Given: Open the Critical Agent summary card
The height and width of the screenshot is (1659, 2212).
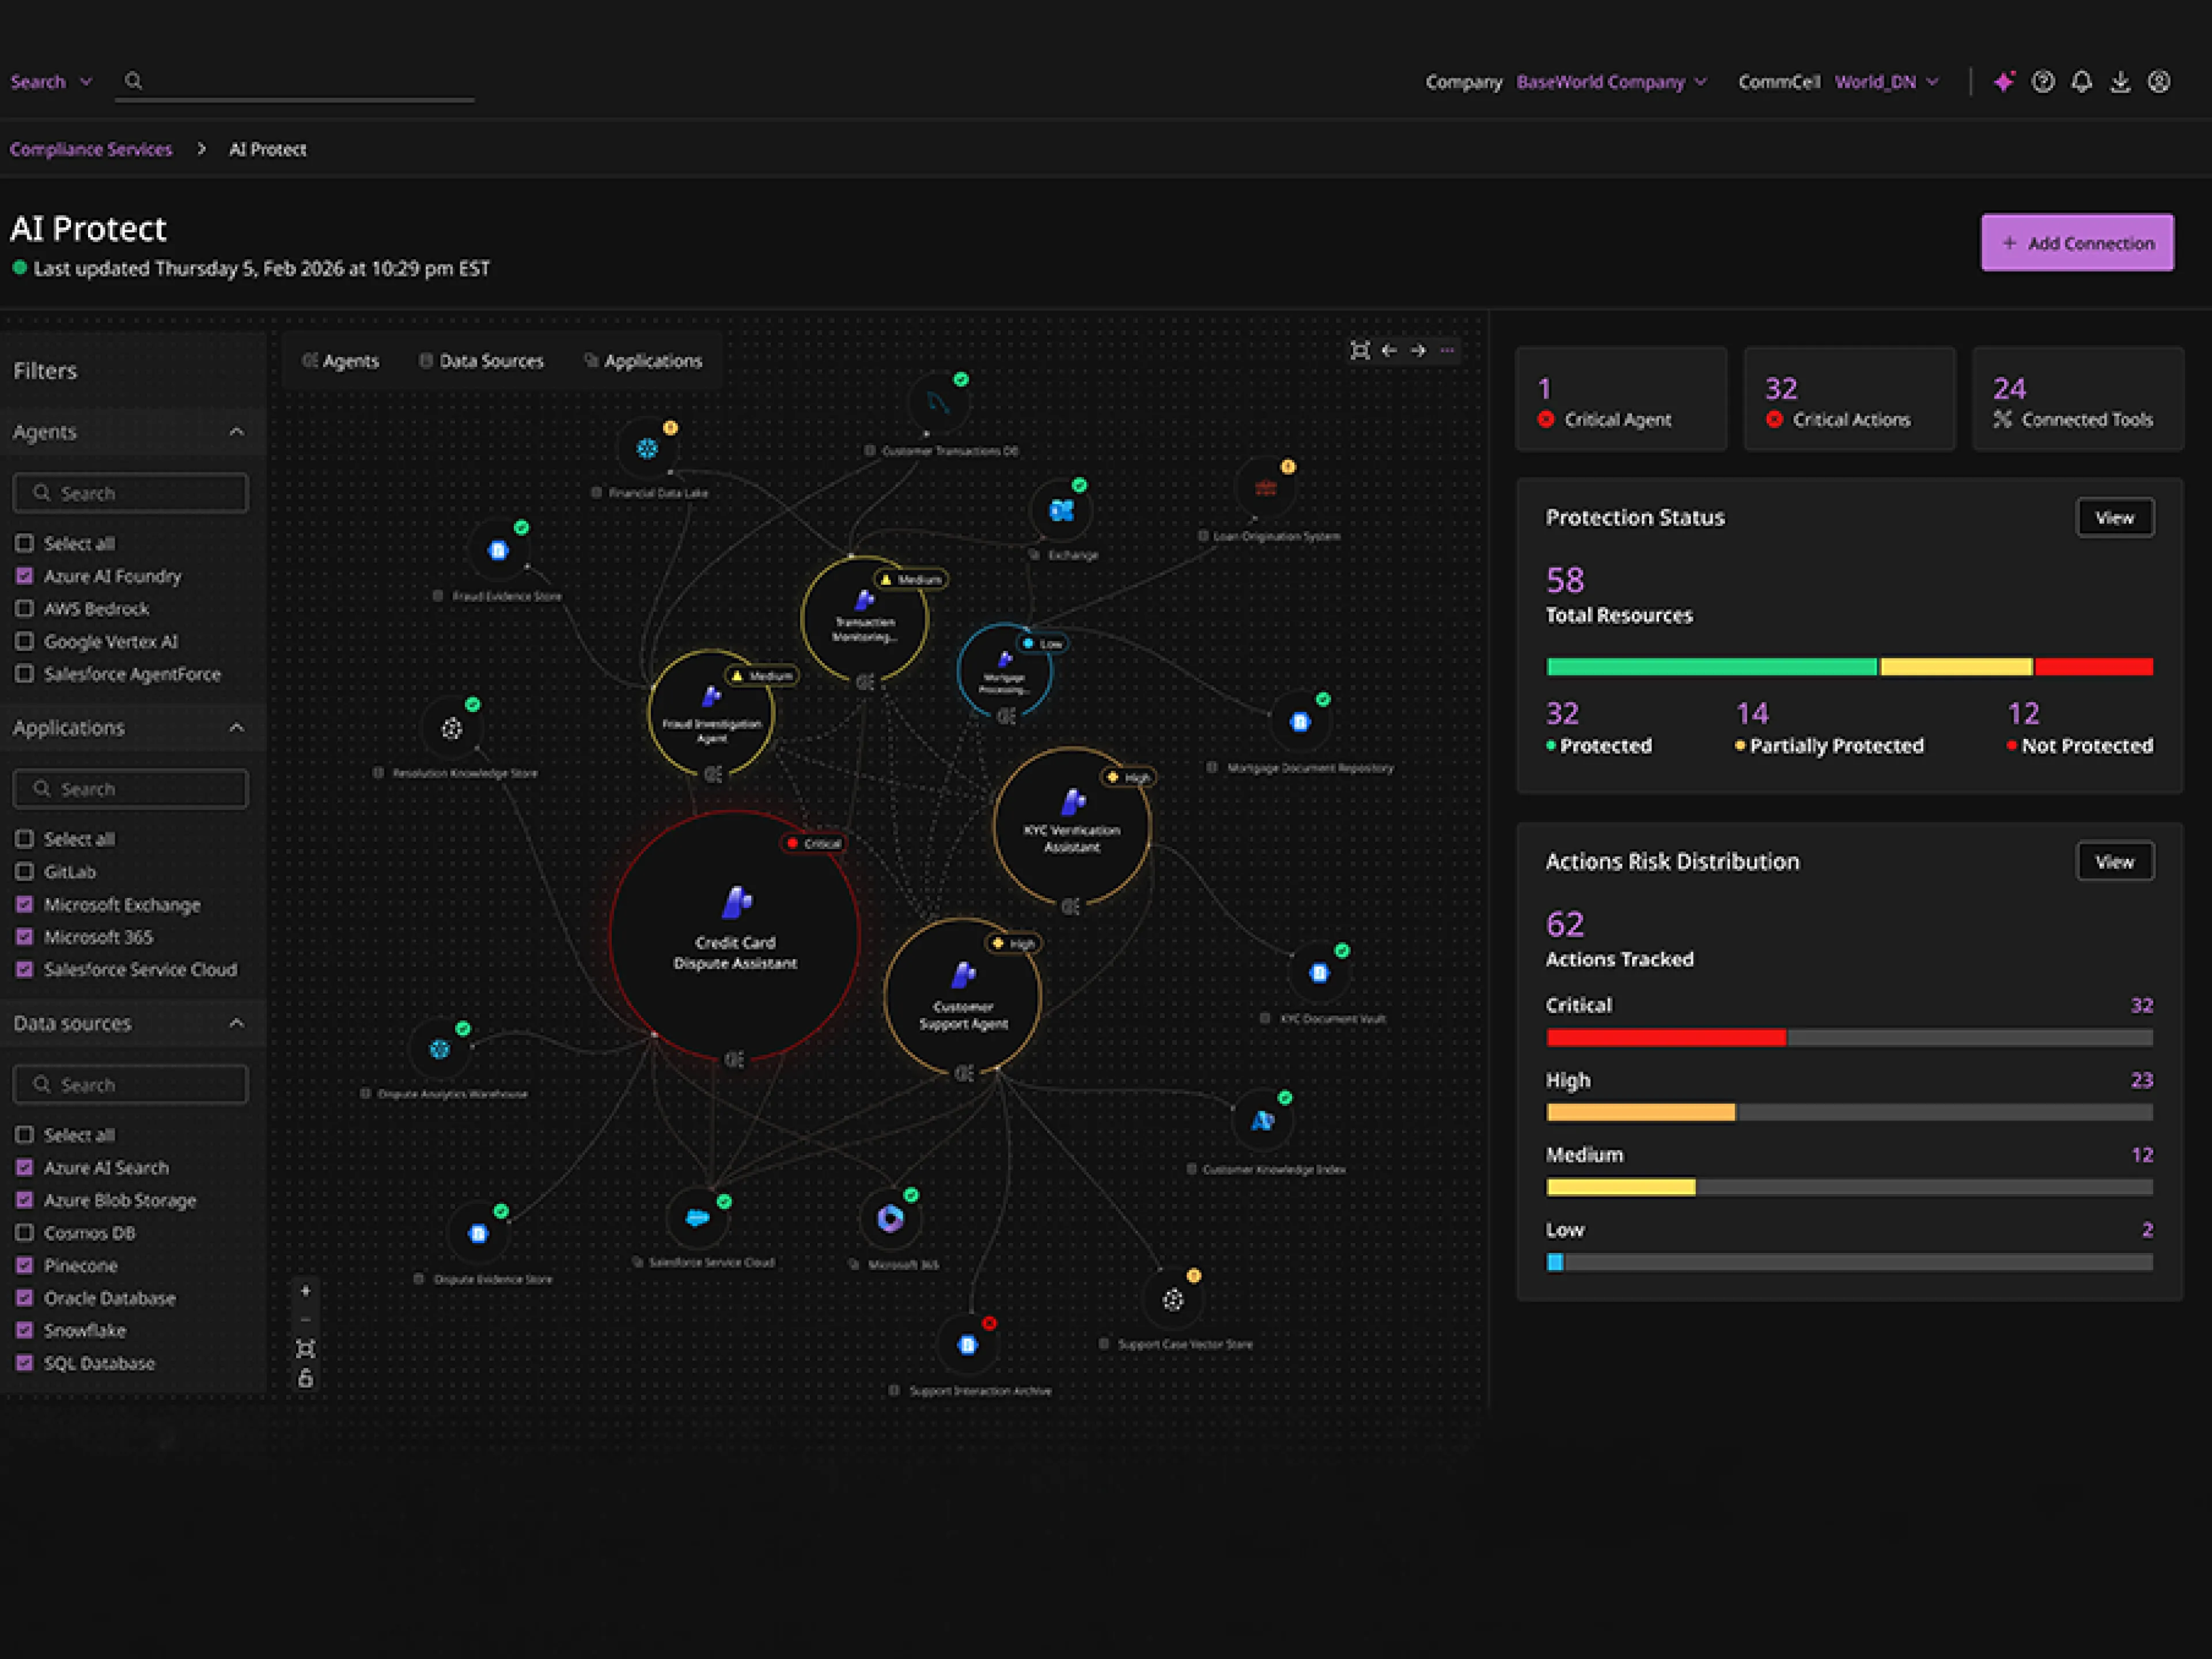Looking at the screenshot, I should (1621, 399).
